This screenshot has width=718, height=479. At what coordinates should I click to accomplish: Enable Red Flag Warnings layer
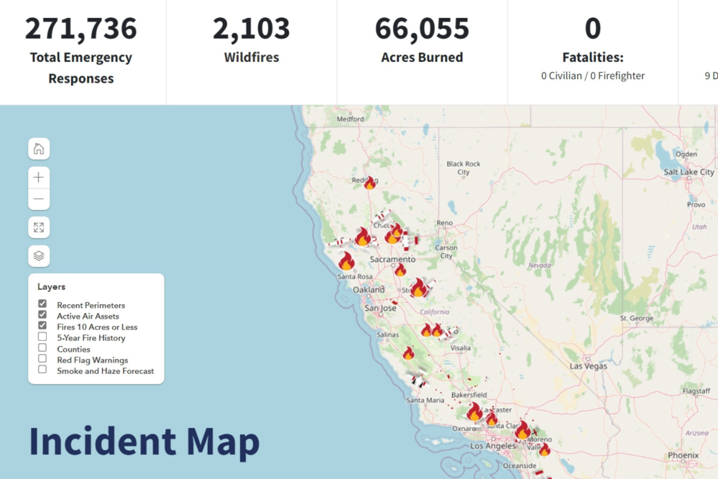pyautogui.click(x=42, y=359)
